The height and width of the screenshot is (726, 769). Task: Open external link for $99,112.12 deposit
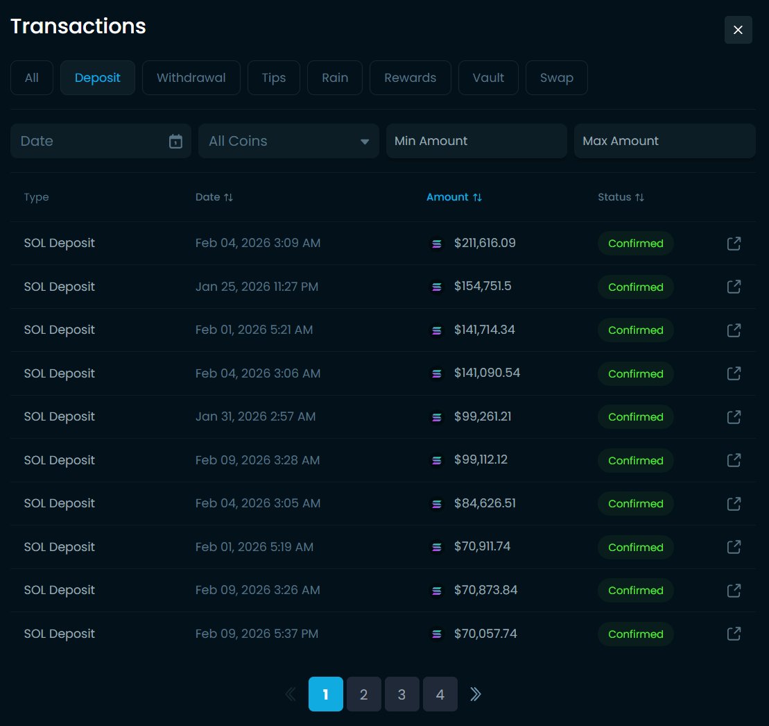[734, 460]
